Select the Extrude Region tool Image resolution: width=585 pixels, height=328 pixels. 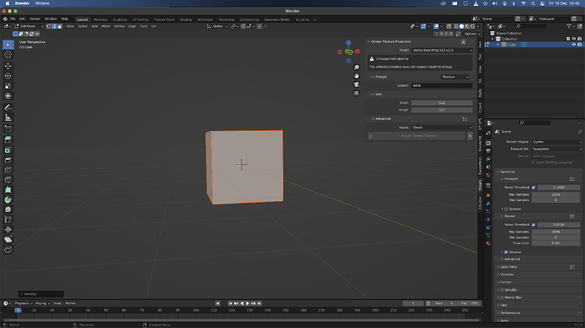pyautogui.click(x=8, y=139)
